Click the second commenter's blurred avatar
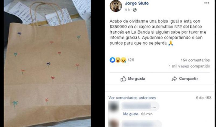This screenshot has width=216, height=127. 114,123
